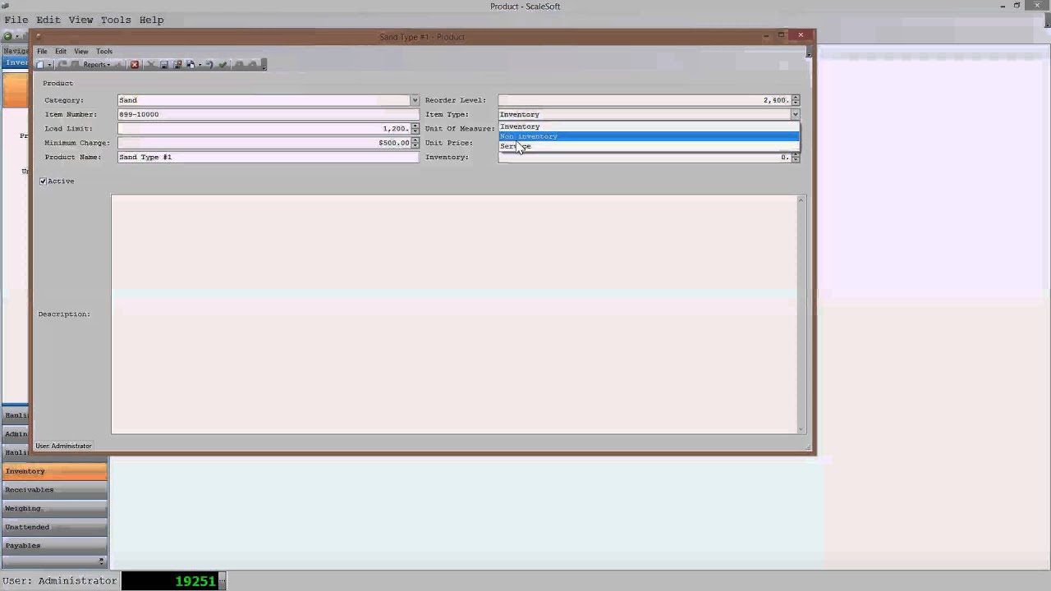Click the green Back button in main window
1051x591 pixels.
pyautogui.click(x=8, y=36)
